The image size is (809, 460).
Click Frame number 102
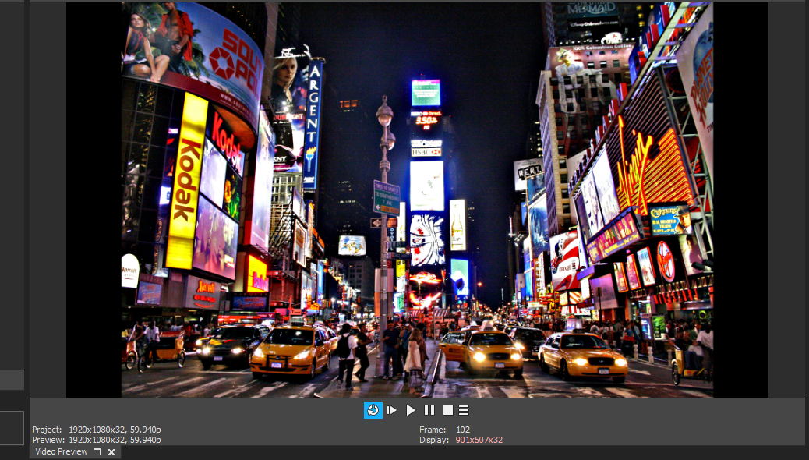tap(463, 430)
